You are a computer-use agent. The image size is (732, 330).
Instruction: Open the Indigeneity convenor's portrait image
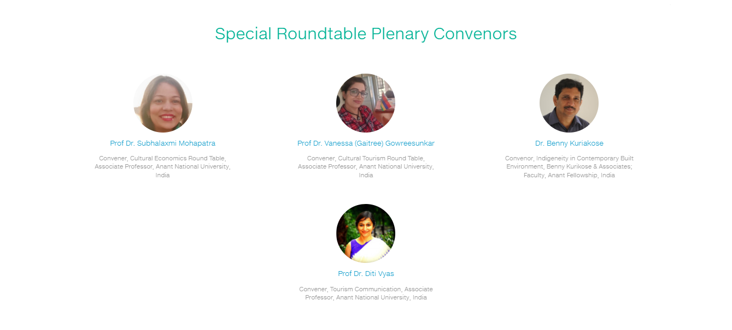pyautogui.click(x=569, y=103)
